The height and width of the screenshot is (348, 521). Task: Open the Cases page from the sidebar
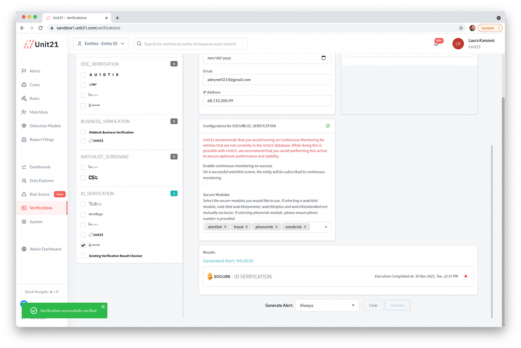(x=35, y=85)
